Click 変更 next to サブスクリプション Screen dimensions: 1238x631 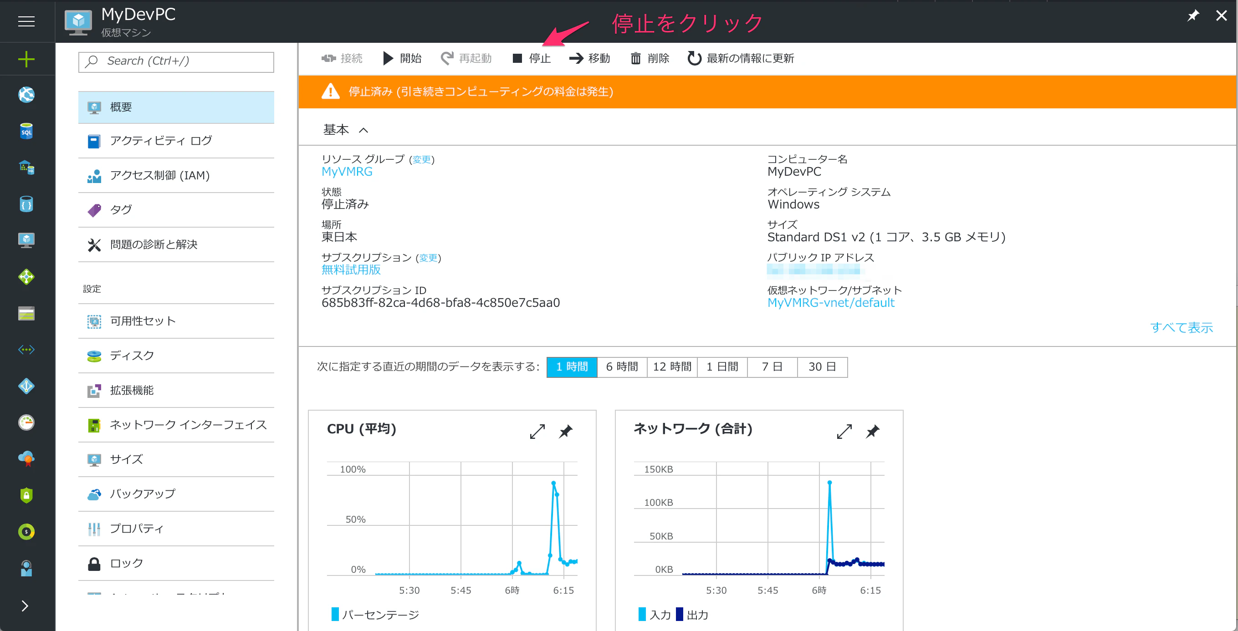click(x=428, y=258)
